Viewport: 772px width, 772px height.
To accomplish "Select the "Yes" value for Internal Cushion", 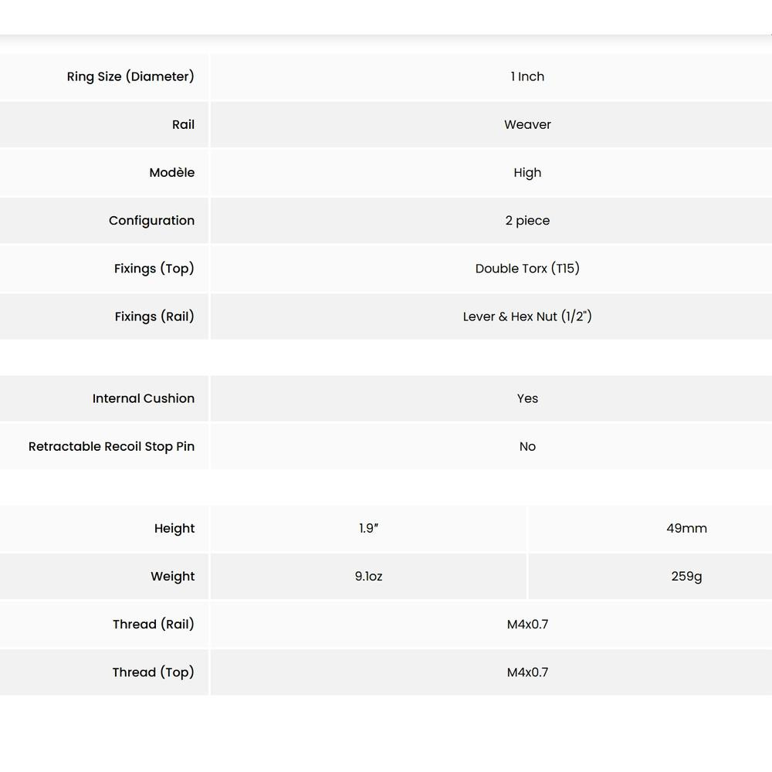I will click(x=527, y=398).
